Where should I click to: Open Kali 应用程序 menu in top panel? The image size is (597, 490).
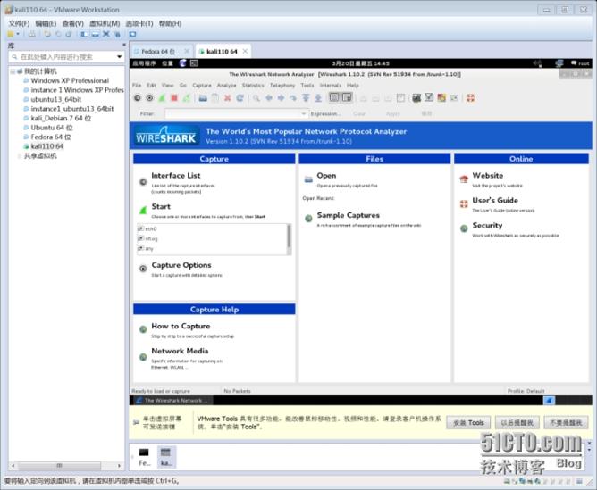coord(144,63)
